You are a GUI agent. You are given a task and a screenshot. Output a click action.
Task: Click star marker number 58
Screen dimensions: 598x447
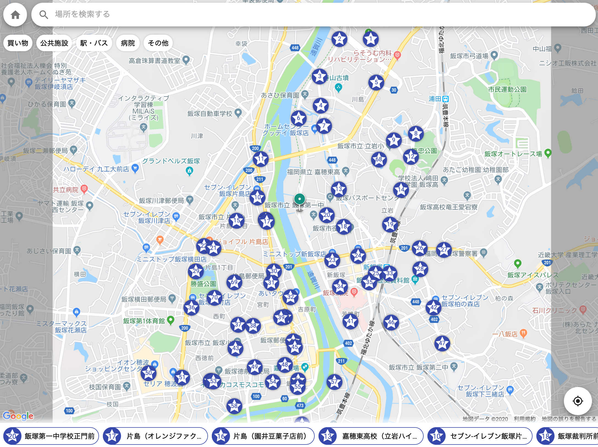tap(234, 406)
